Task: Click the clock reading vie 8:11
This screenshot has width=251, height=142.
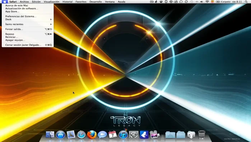Action: pyautogui.click(x=237, y=2)
